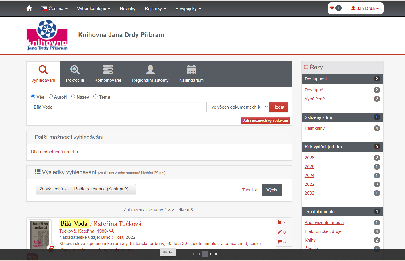Go to last page with » arrow
This screenshot has width=405, height=261.
pyautogui.click(x=216, y=254)
